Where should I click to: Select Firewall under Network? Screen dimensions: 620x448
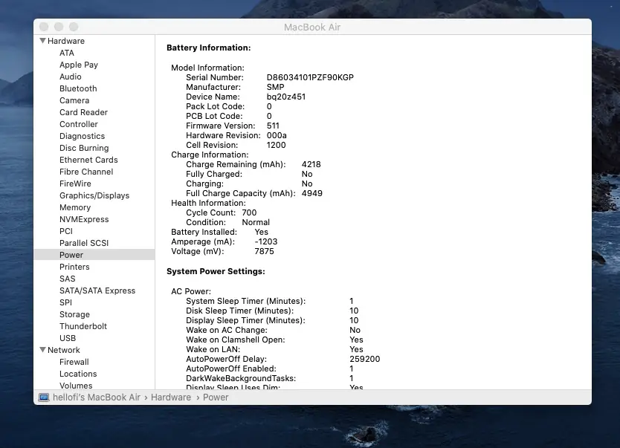tap(74, 362)
